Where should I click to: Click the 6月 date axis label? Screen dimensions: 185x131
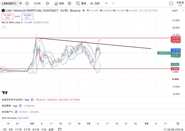(x=32, y=124)
